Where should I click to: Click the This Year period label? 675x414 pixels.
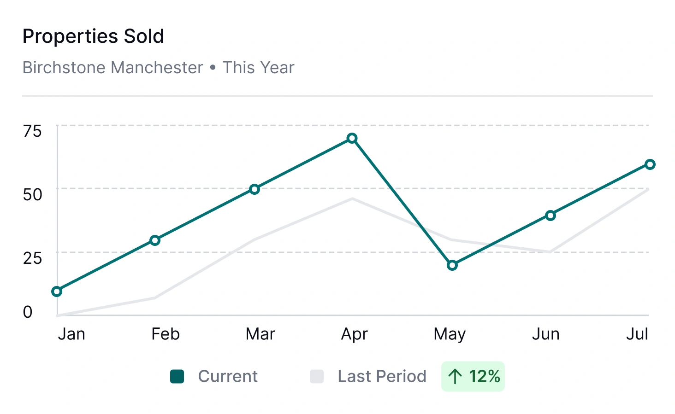pyautogui.click(x=258, y=68)
